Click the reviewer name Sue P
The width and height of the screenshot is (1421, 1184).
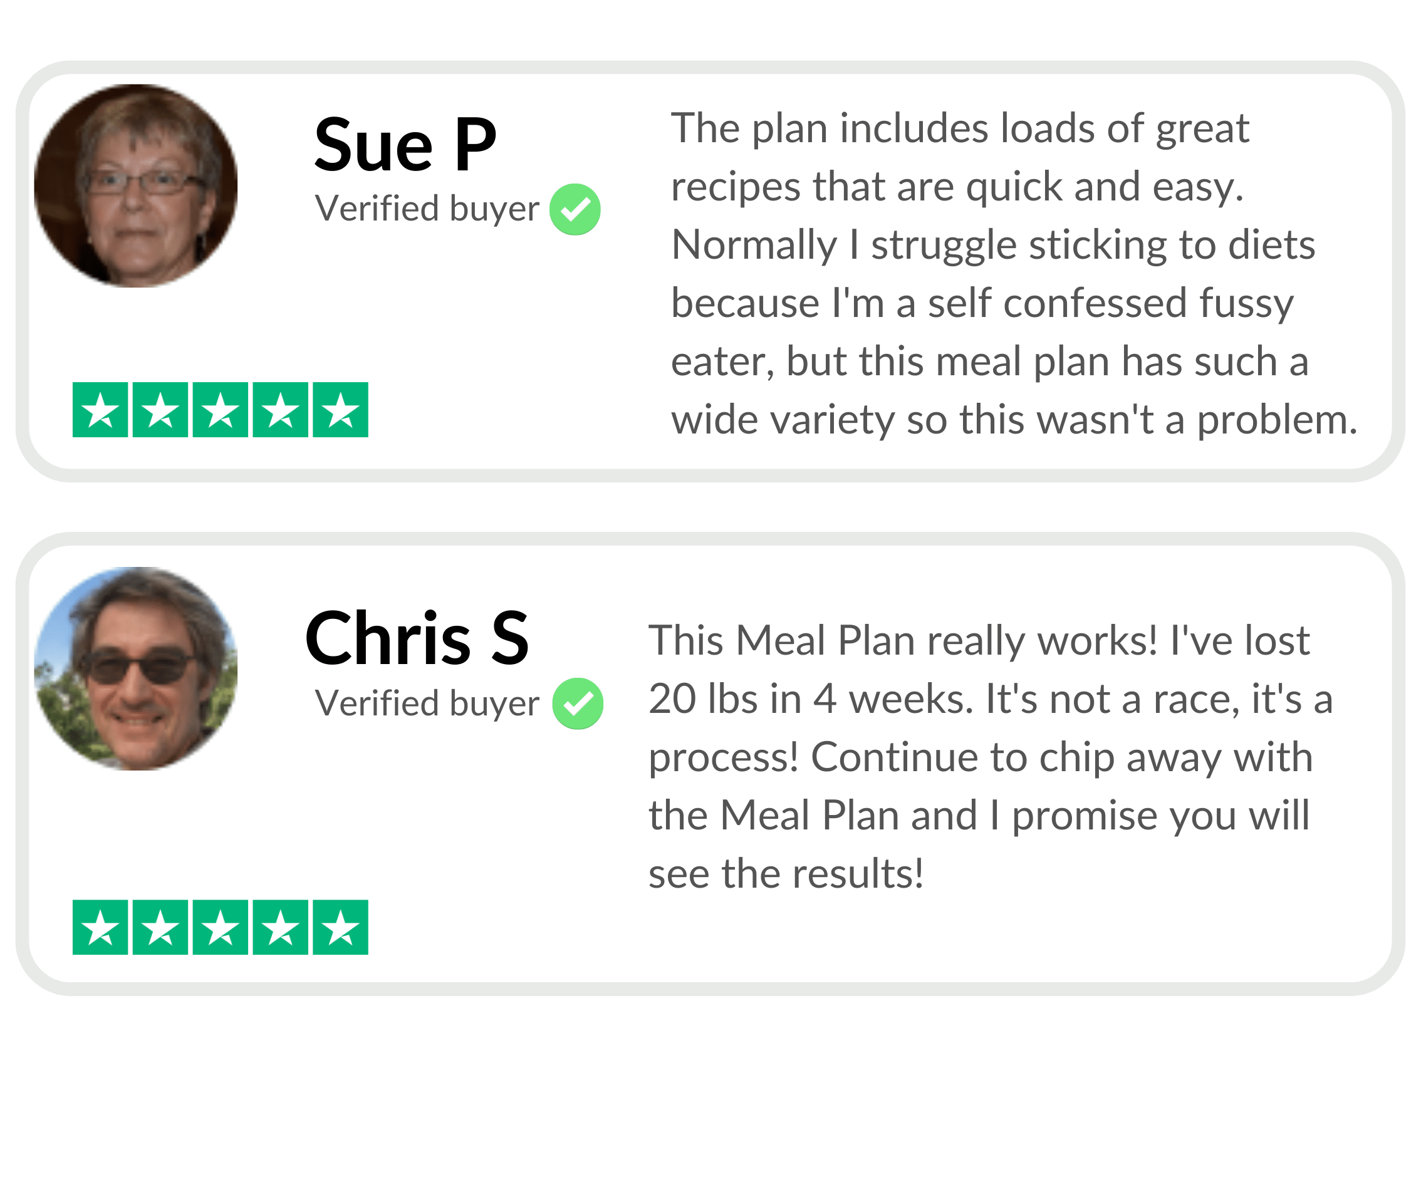pos(405,145)
